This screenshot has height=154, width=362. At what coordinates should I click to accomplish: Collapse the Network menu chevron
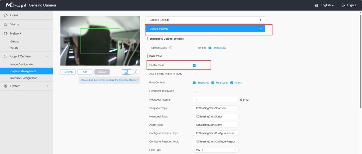tap(48, 34)
